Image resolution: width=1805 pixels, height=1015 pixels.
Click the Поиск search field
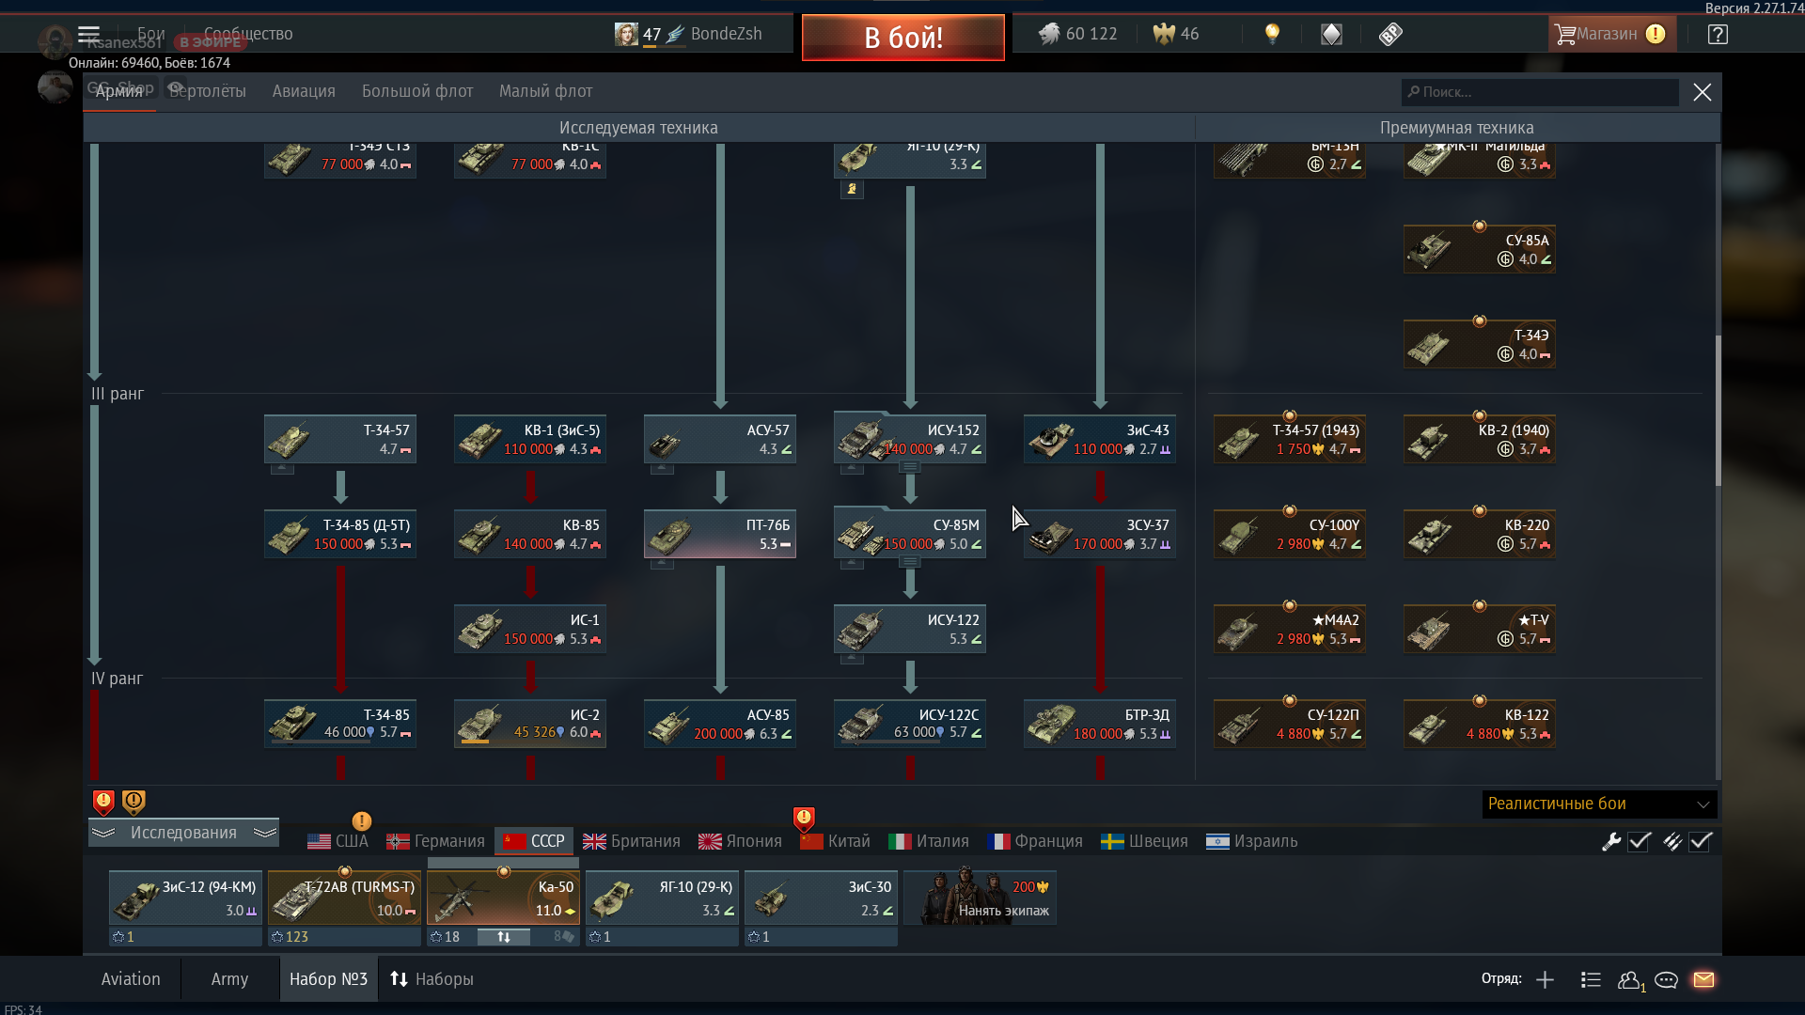pyautogui.click(x=1540, y=92)
